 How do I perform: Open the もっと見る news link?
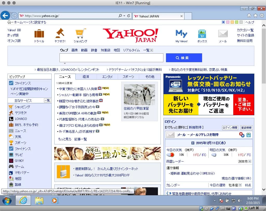tap(65, 139)
